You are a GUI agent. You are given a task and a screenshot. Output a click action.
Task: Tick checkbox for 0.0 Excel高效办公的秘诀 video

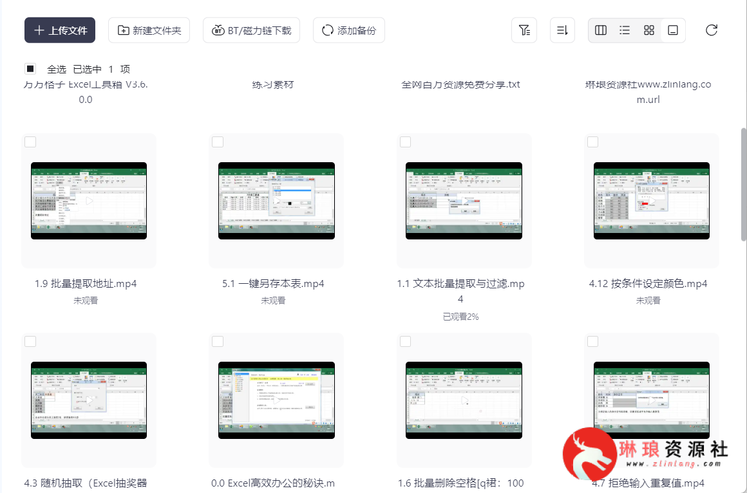pos(218,342)
